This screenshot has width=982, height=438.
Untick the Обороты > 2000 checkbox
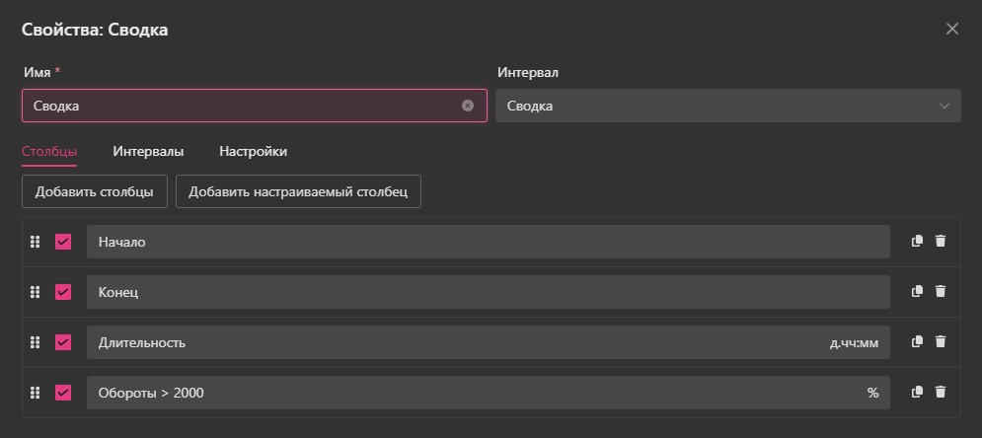(63, 393)
